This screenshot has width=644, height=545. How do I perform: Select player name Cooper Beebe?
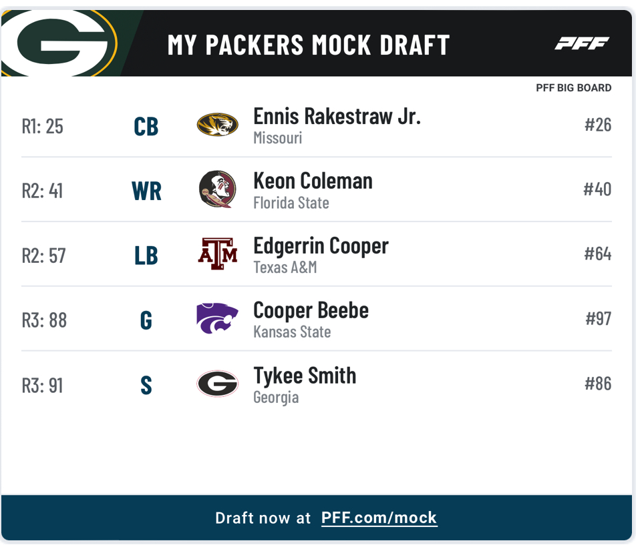pos(311,311)
